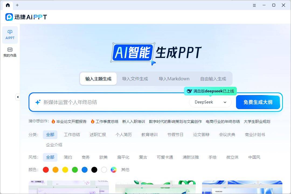Choose suggestion 新人入职培训

coord(134,122)
